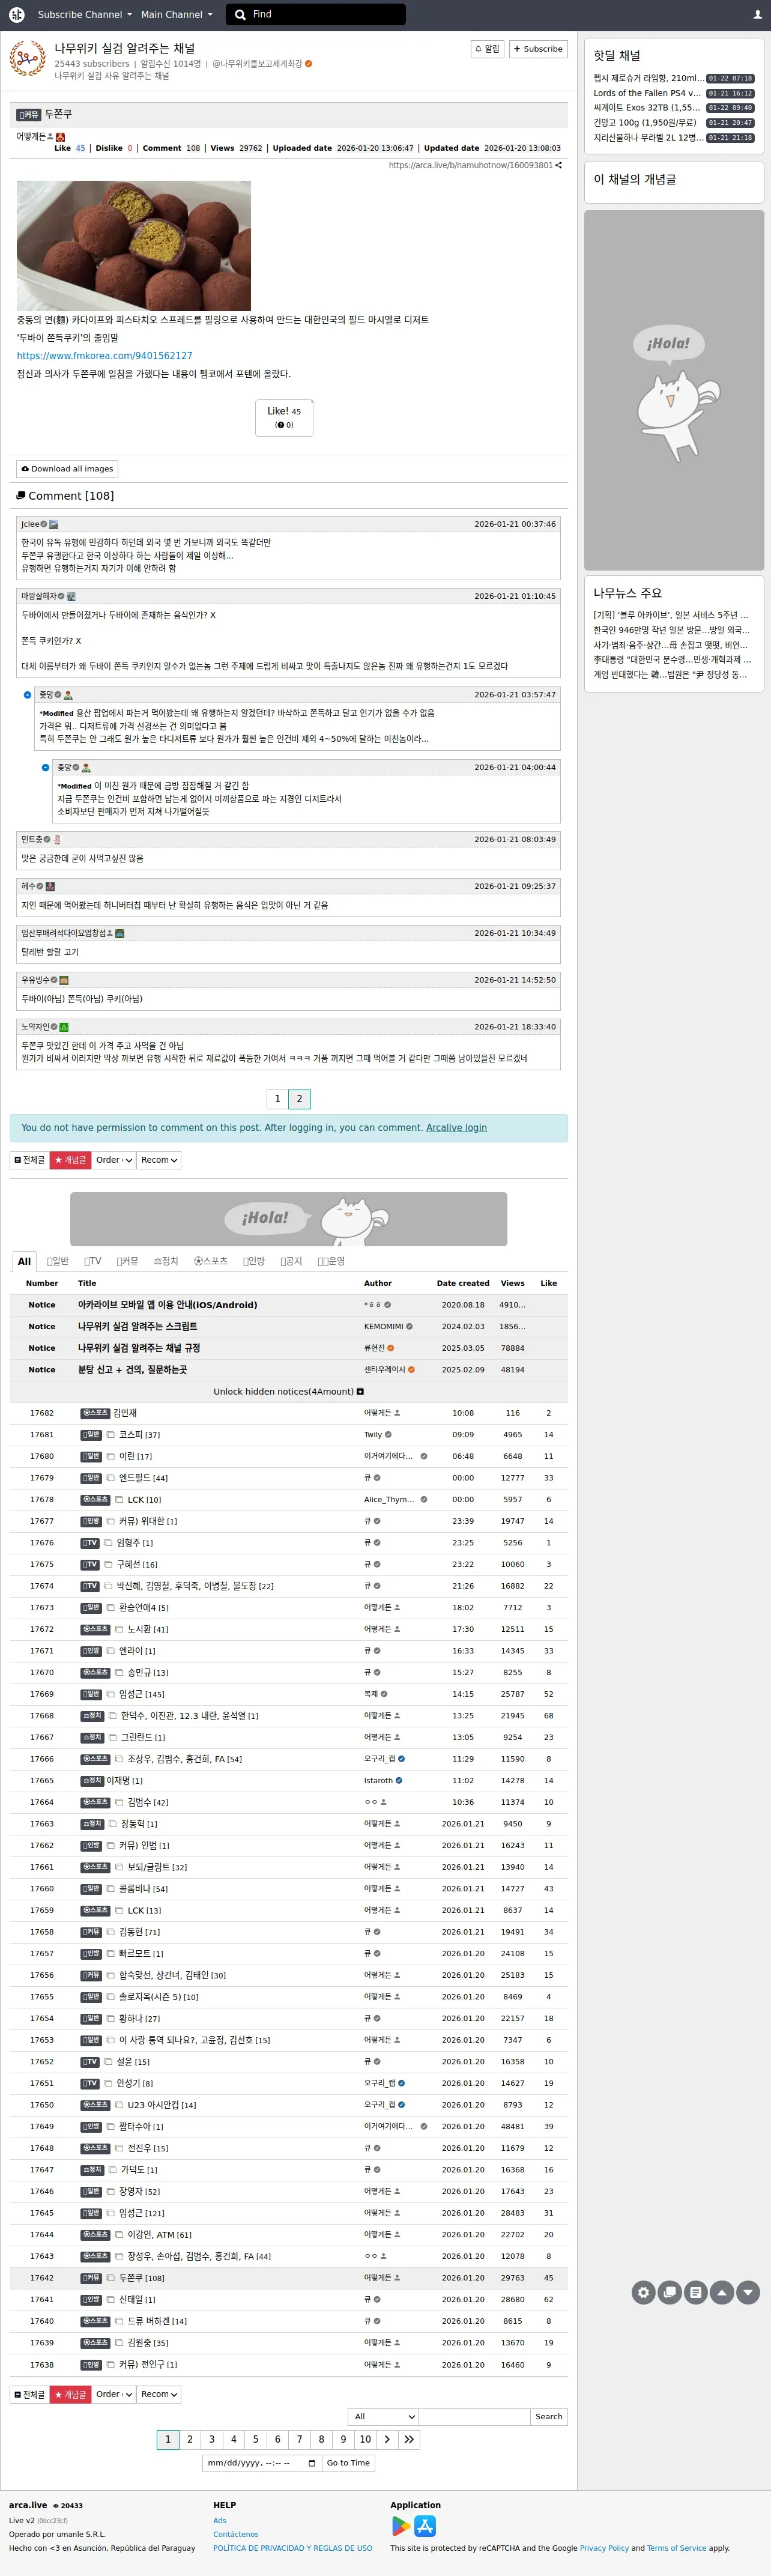
Task: Open the Contáctenos help link
Action: coord(236,2534)
